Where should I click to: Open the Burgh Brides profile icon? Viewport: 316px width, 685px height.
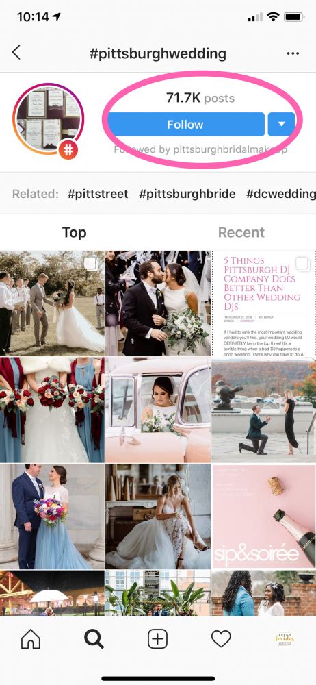click(x=285, y=640)
